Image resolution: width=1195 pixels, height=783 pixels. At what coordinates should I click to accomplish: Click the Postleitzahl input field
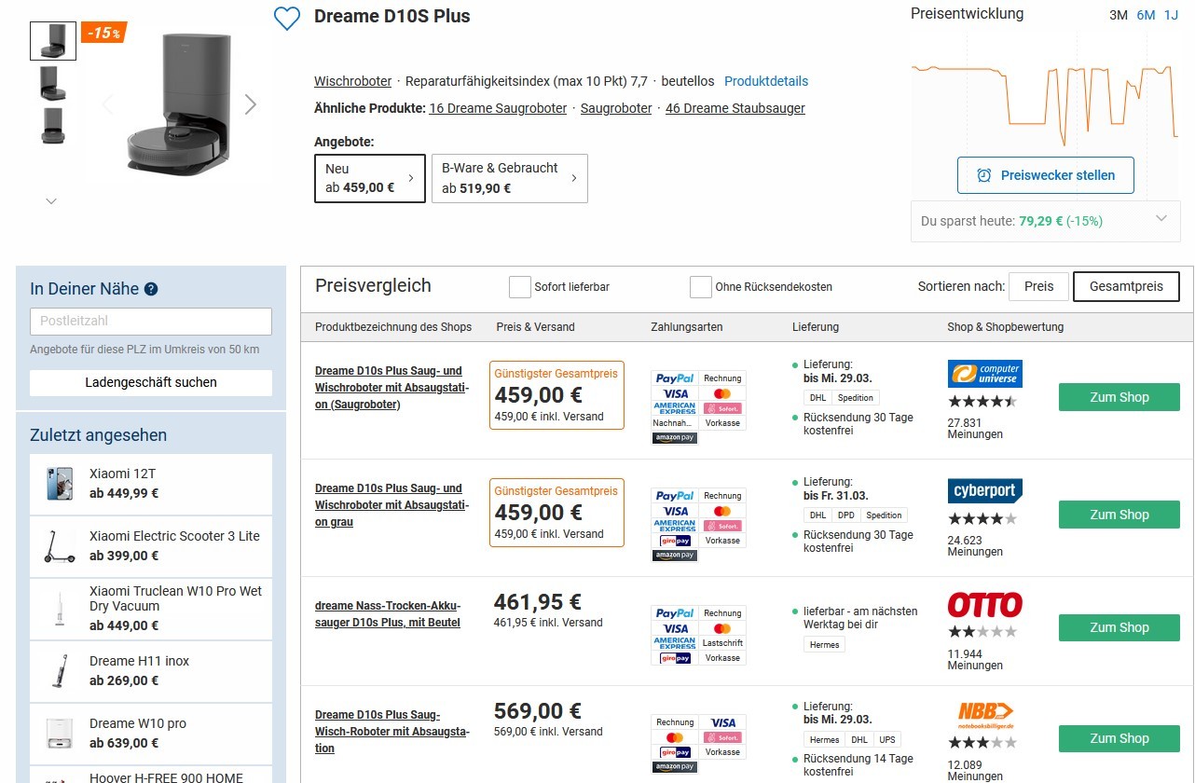(151, 322)
